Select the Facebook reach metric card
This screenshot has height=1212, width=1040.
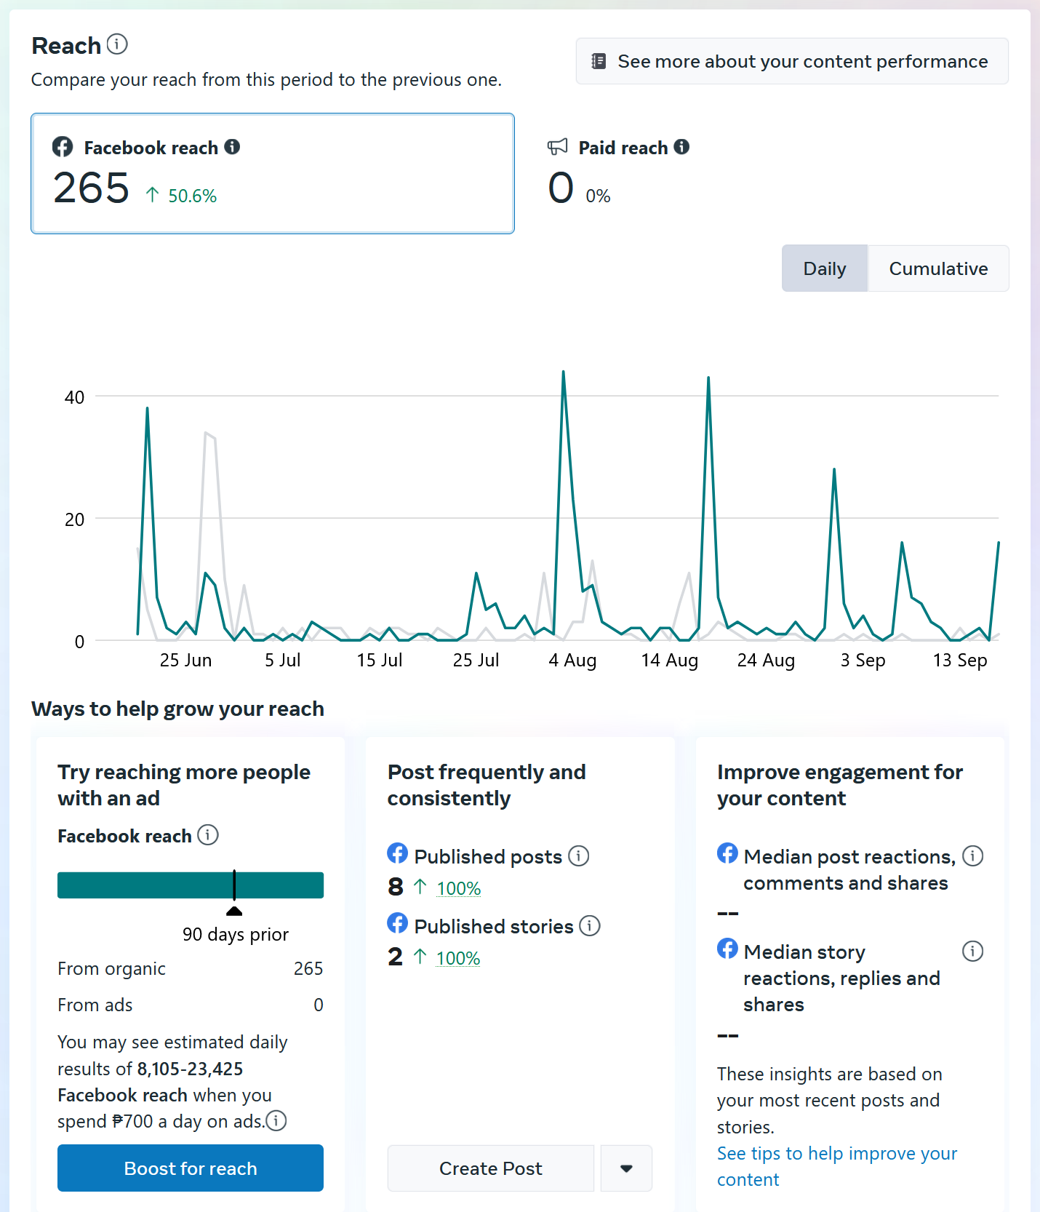[273, 173]
